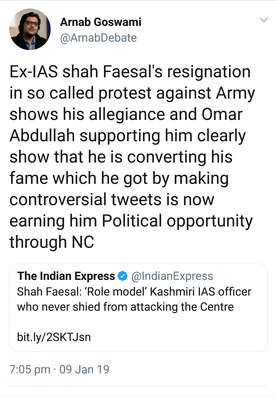Click 'through NC' ending the tweet
This screenshot has width=277, height=398.
[52, 242]
